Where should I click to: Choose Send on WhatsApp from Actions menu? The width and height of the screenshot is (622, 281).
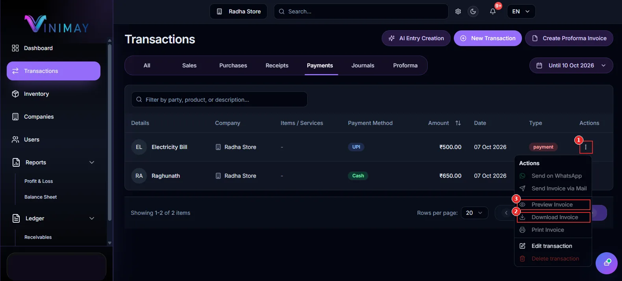[553, 176]
